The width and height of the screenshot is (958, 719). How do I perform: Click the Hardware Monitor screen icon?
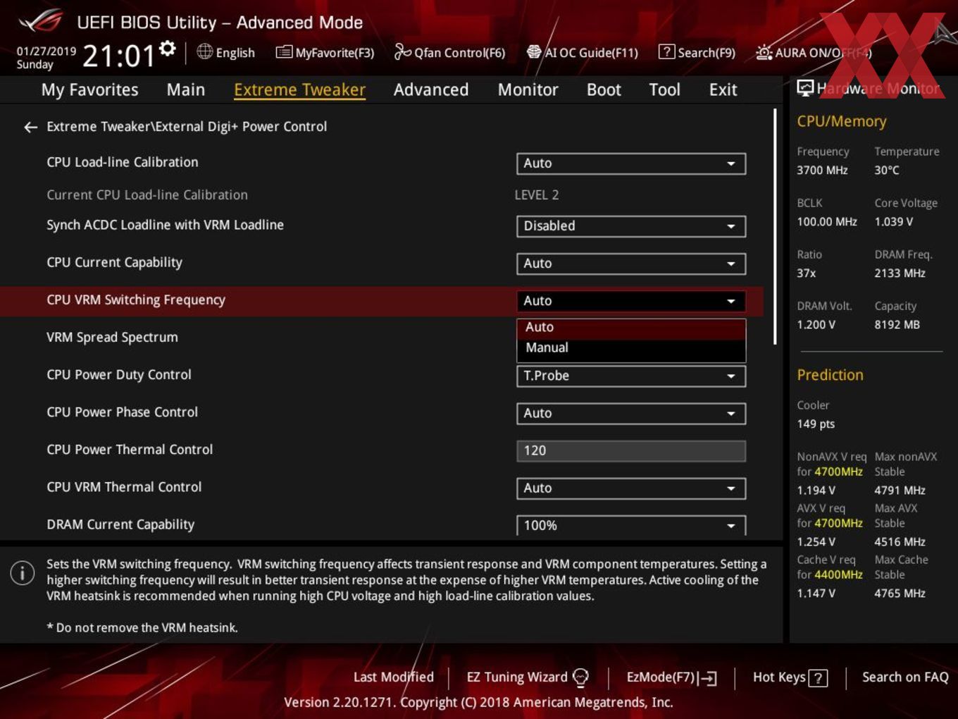click(x=805, y=88)
